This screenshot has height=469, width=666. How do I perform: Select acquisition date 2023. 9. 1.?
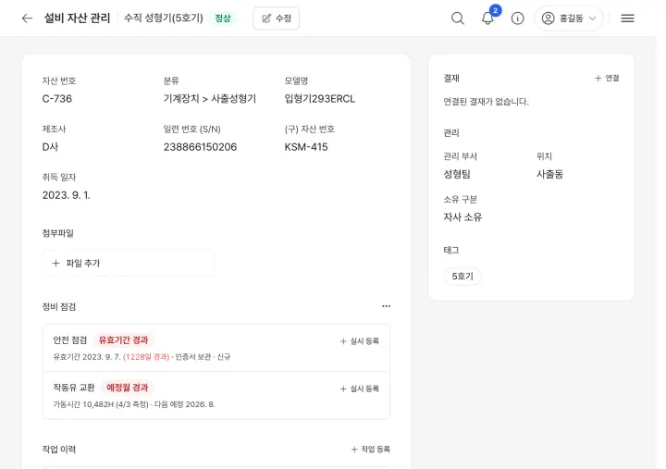(x=67, y=195)
